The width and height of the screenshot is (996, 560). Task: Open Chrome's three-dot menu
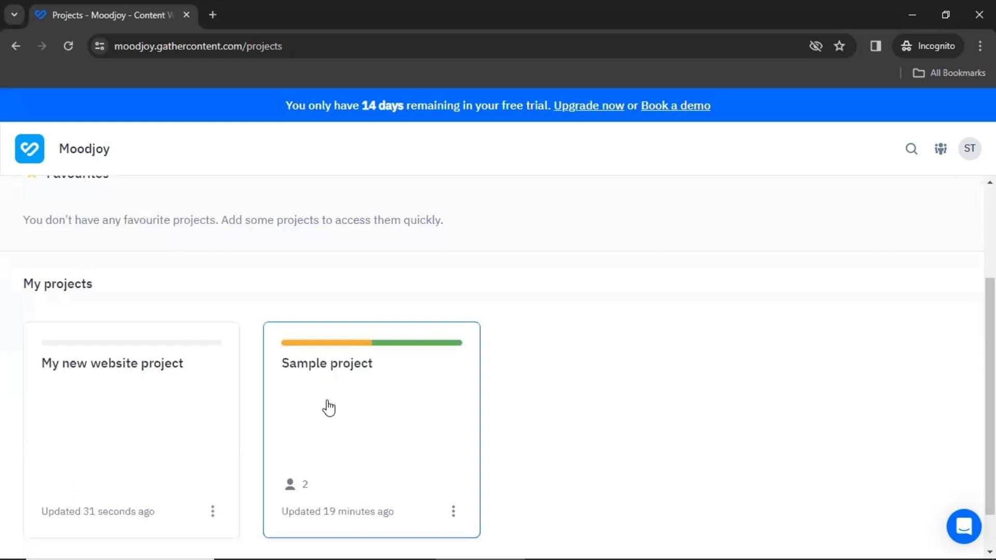tap(980, 46)
